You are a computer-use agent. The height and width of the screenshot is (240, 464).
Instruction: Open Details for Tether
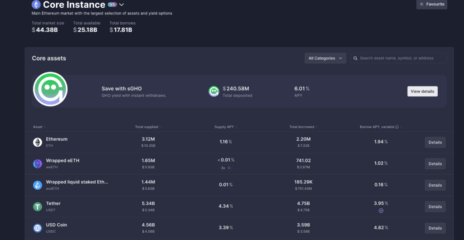tap(435, 206)
